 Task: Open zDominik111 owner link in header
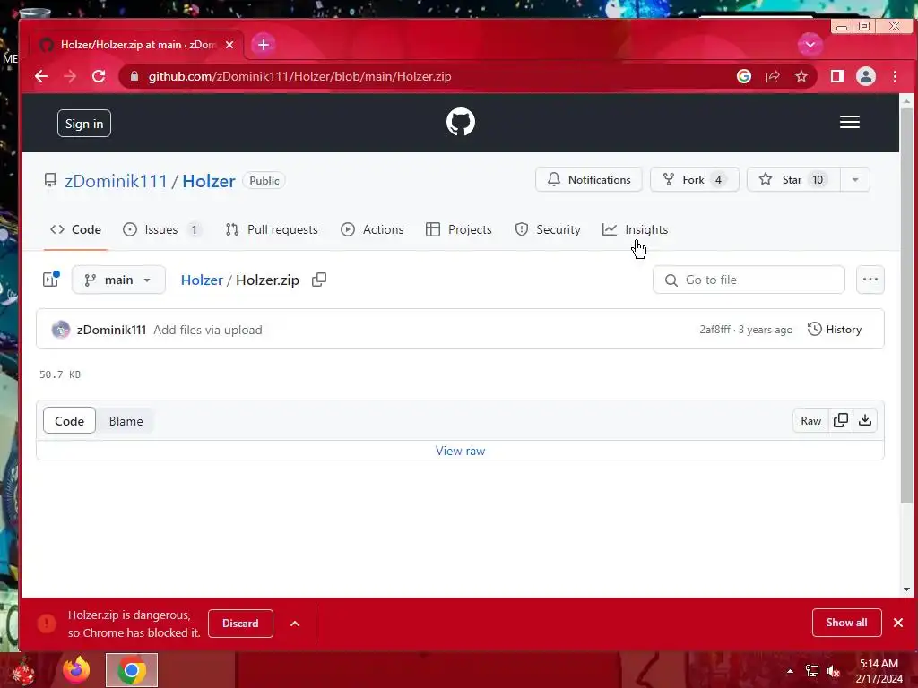pos(116,181)
